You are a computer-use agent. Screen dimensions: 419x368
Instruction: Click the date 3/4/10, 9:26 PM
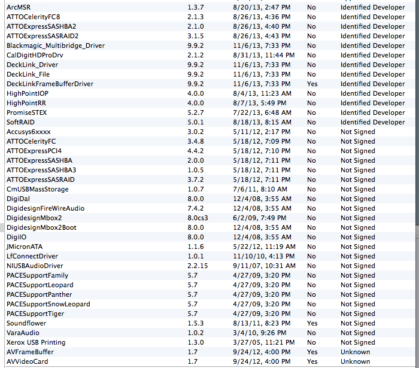[259, 333]
